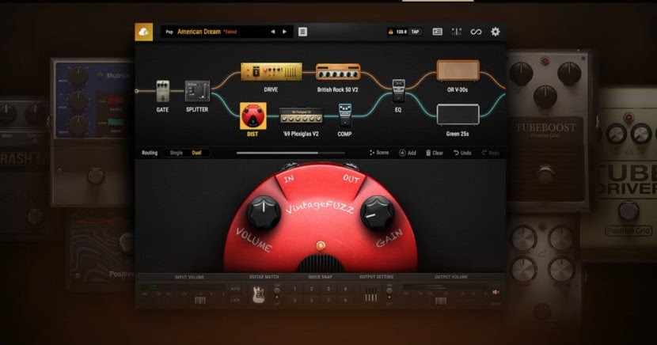The height and width of the screenshot is (345, 657).
Task: Switch routing to Dual
Action: [x=196, y=153]
